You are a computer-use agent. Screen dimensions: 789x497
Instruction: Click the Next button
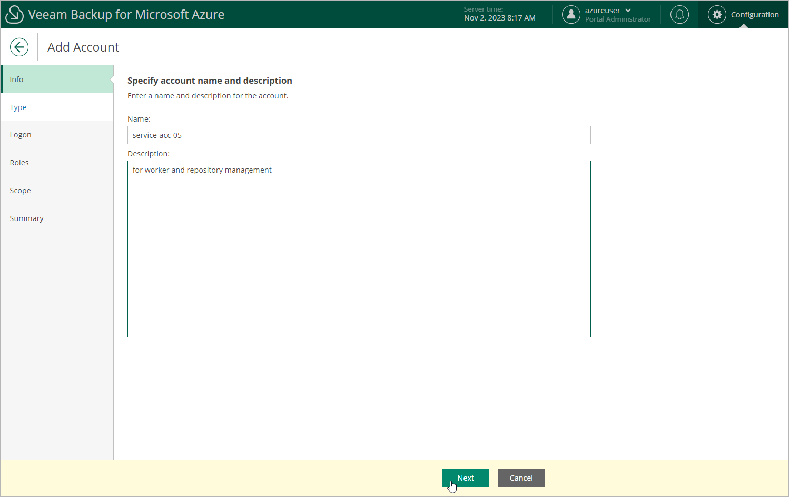pos(466,478)
